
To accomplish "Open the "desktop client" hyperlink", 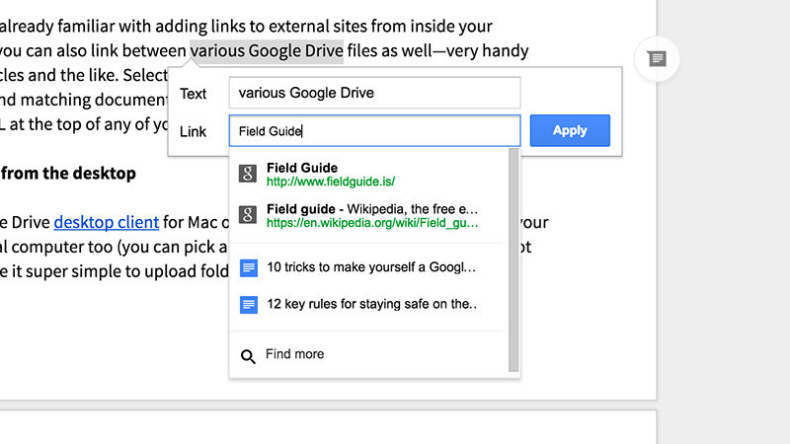I will [96, 222].
